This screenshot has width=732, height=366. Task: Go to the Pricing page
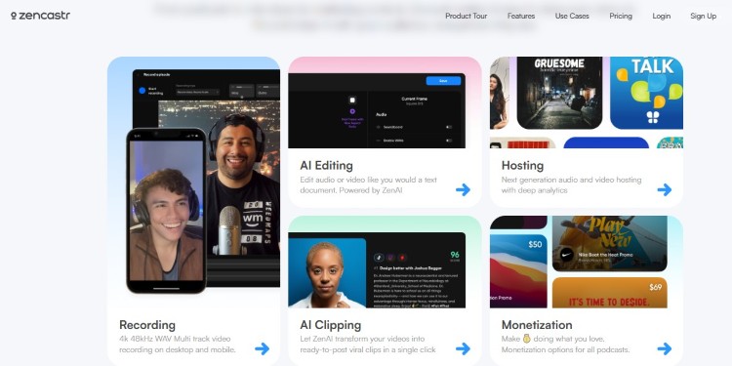point(621,16)
